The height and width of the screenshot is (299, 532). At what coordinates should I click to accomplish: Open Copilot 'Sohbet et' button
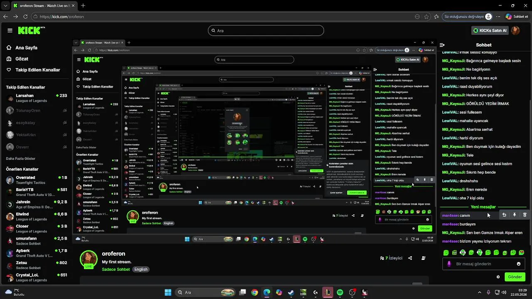517,17
